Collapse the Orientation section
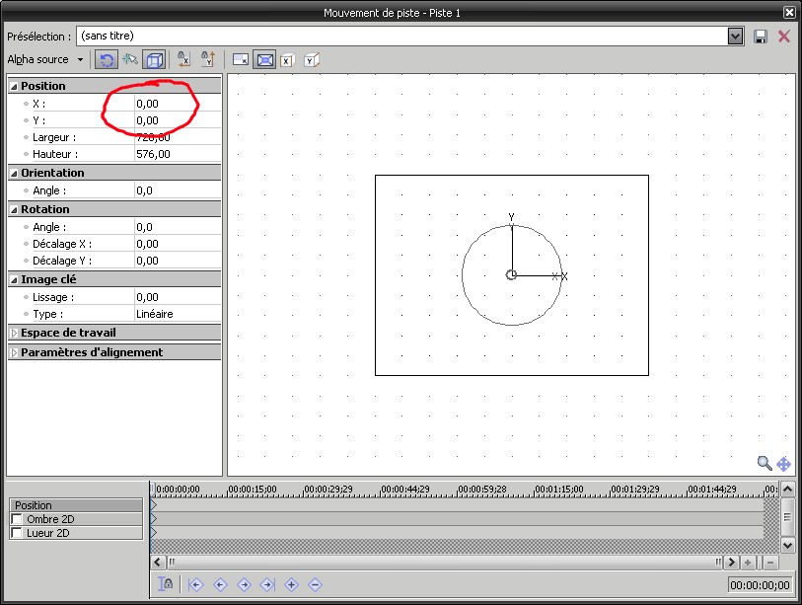The height and width of the screenshot is (605, 802). point(15,173)
